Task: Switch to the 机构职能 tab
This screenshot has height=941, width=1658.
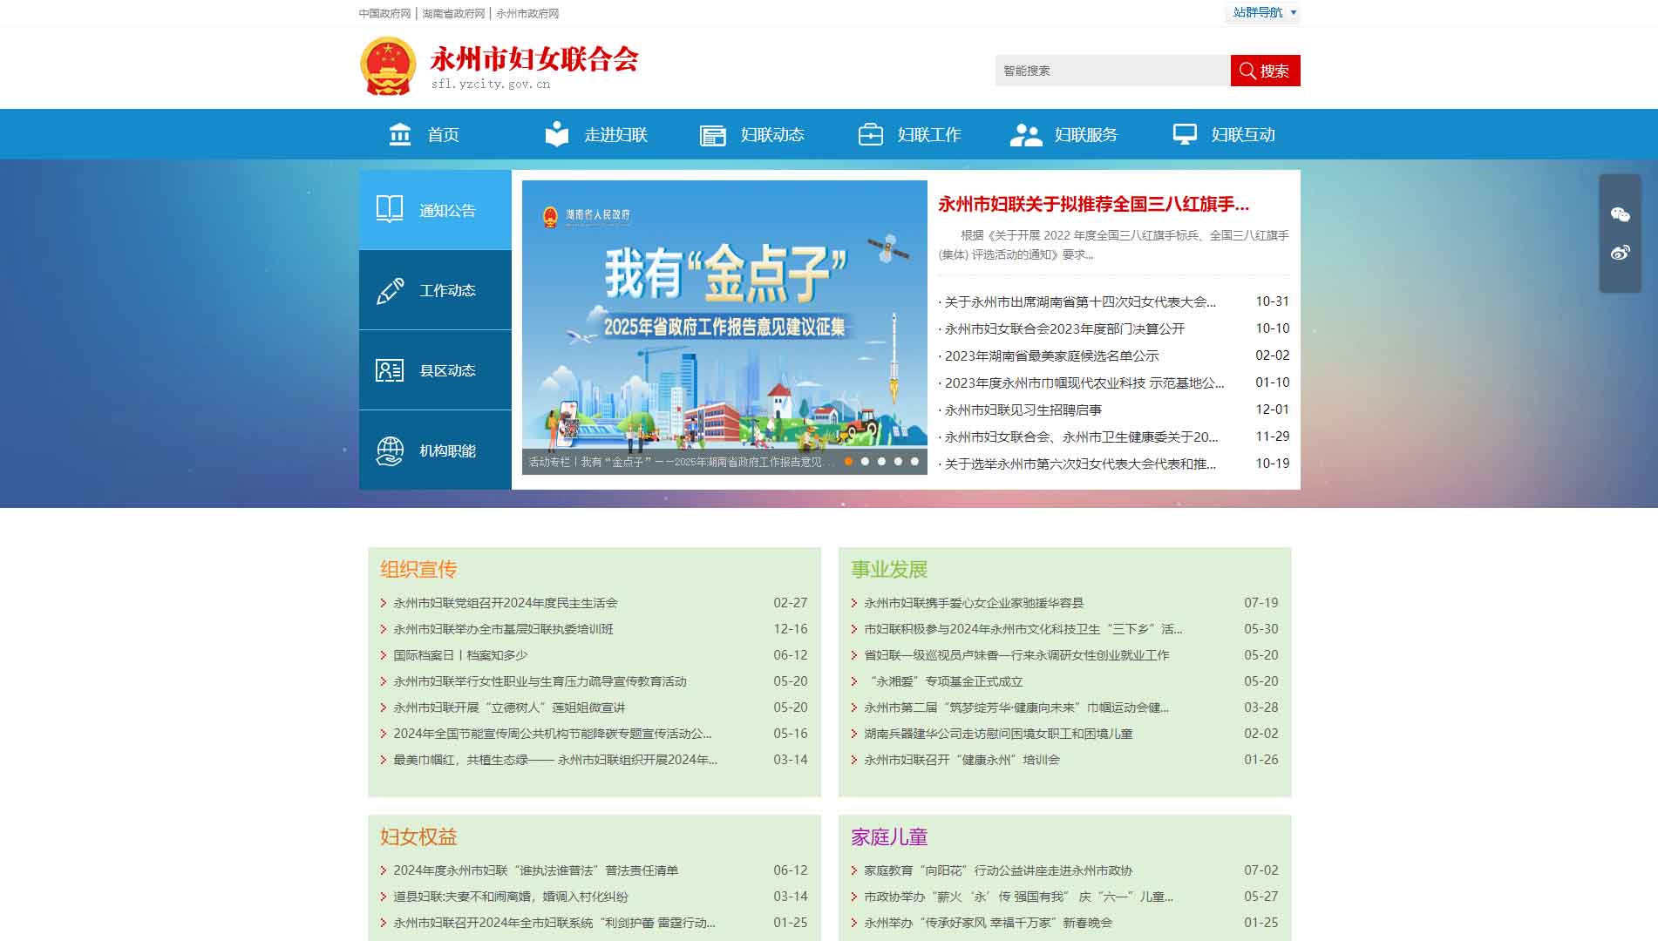Action: coord(435,450)
